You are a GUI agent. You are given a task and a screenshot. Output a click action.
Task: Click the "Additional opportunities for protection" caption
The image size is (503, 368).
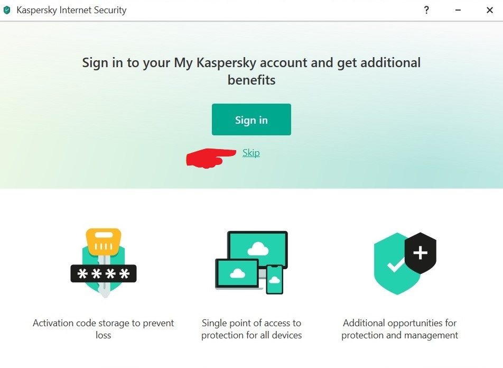(x=399, y=329)
